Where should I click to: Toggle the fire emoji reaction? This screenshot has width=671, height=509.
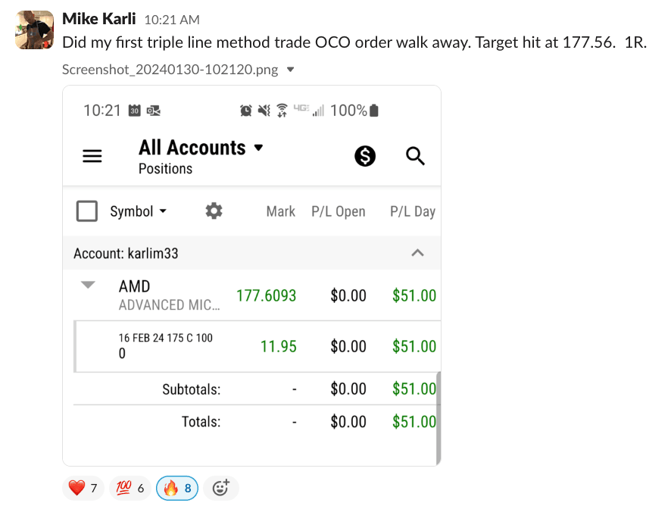coord(177,489)
